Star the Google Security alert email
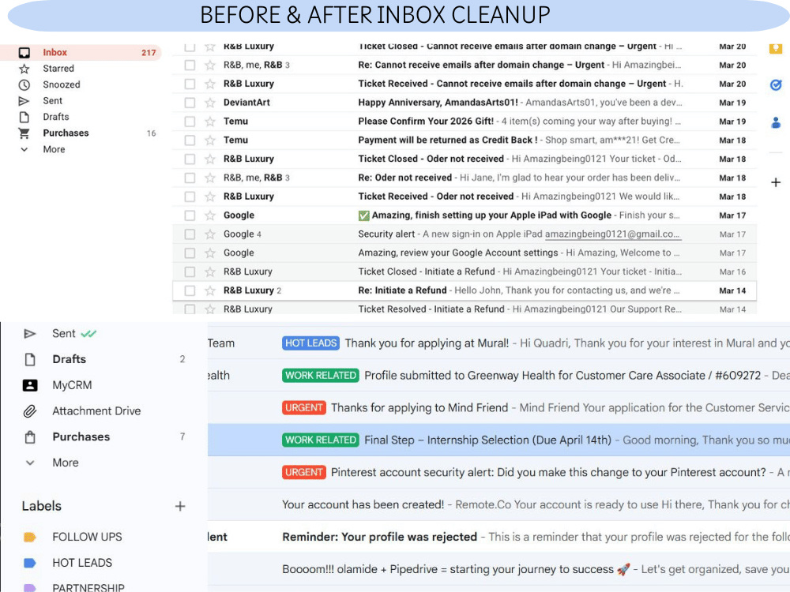The height and width of the screenshot is (592, 790). pyautogui.click(x=210, y=234)
